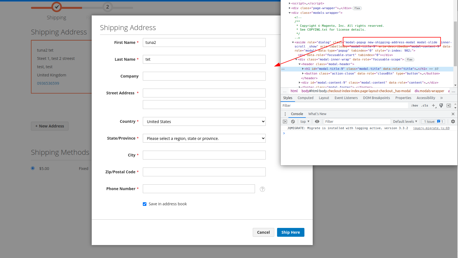Open the 1 Issue notification in console

point(433,121)
